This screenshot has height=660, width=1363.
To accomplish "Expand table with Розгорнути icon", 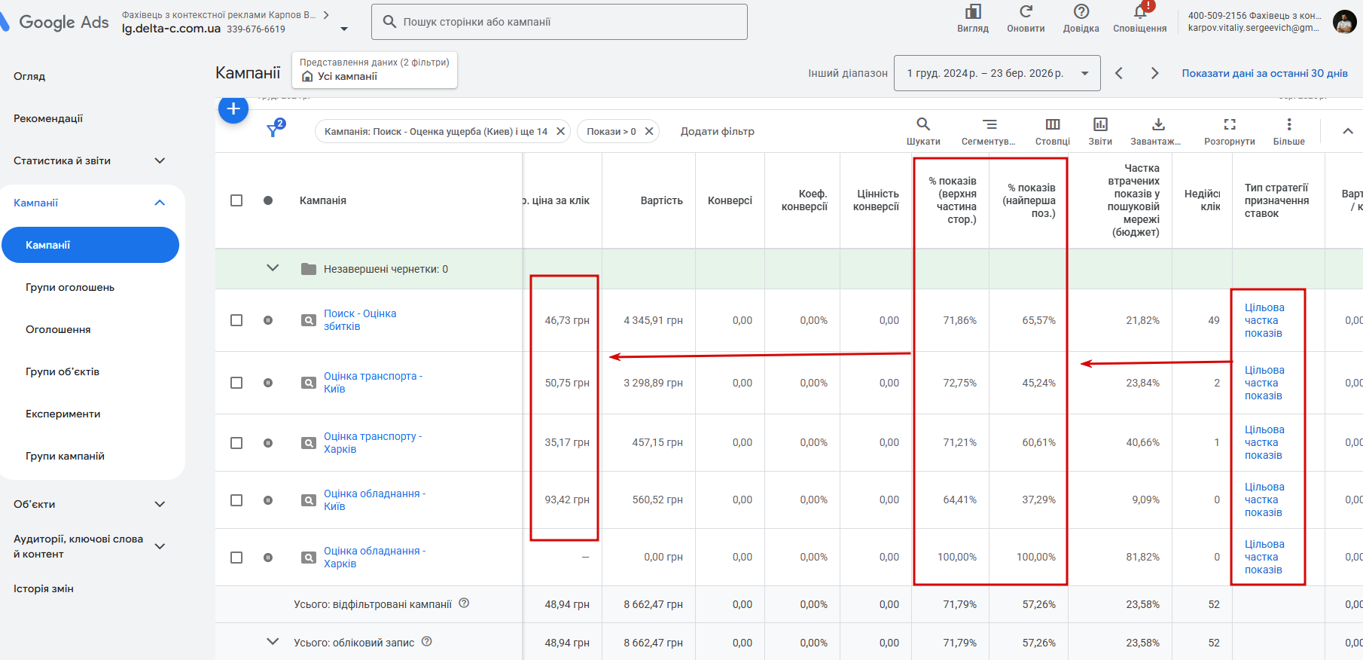I will coord(1229,125).
